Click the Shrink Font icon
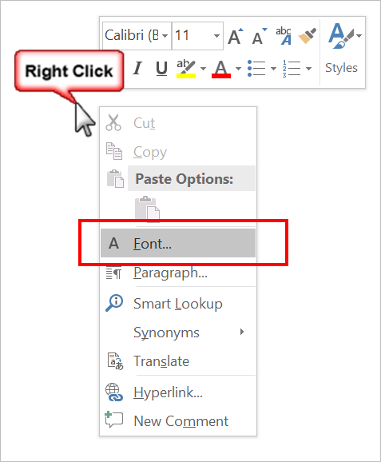 coord(260,36)
